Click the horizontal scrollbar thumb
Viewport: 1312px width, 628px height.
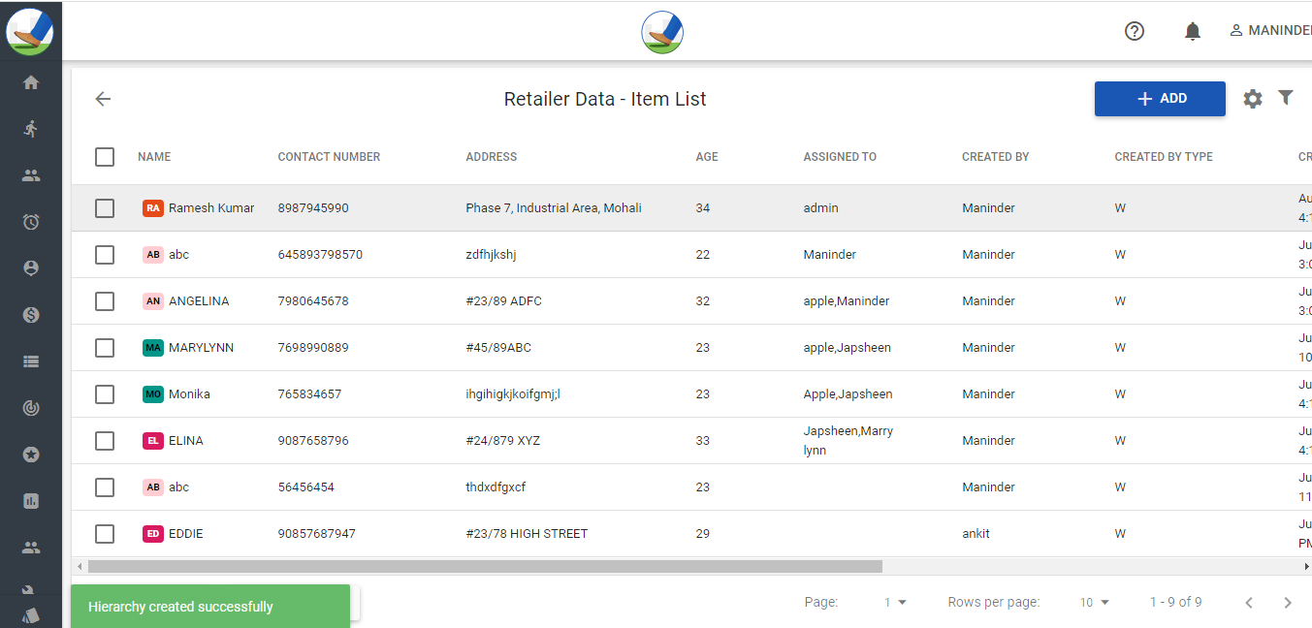pyautogui.click(x=485, y=566)
